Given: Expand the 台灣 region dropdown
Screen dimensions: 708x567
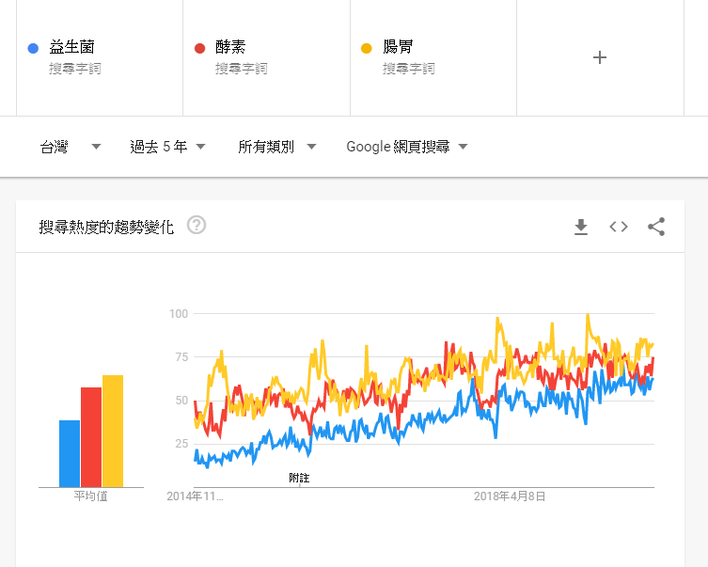Looking at the screenshot, I should point(71,147).
